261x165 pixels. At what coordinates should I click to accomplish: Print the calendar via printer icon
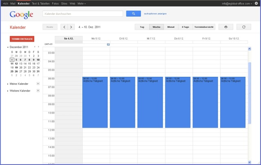pyautogui.click(x=226, y=27)
